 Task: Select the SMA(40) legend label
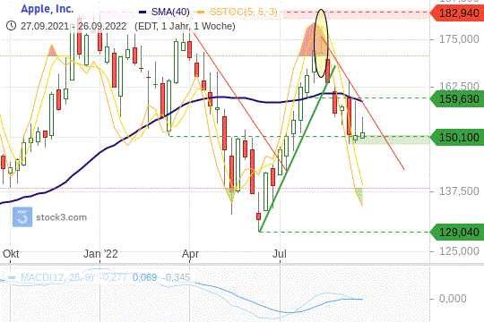point(170,12)
